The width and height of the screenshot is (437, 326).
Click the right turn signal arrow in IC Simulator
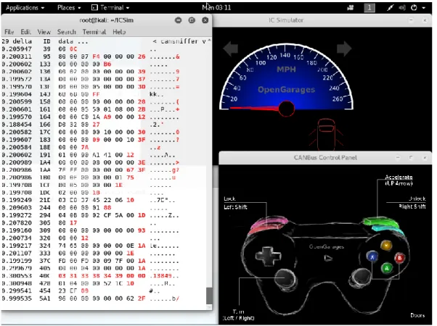click(x=344, y=49)
